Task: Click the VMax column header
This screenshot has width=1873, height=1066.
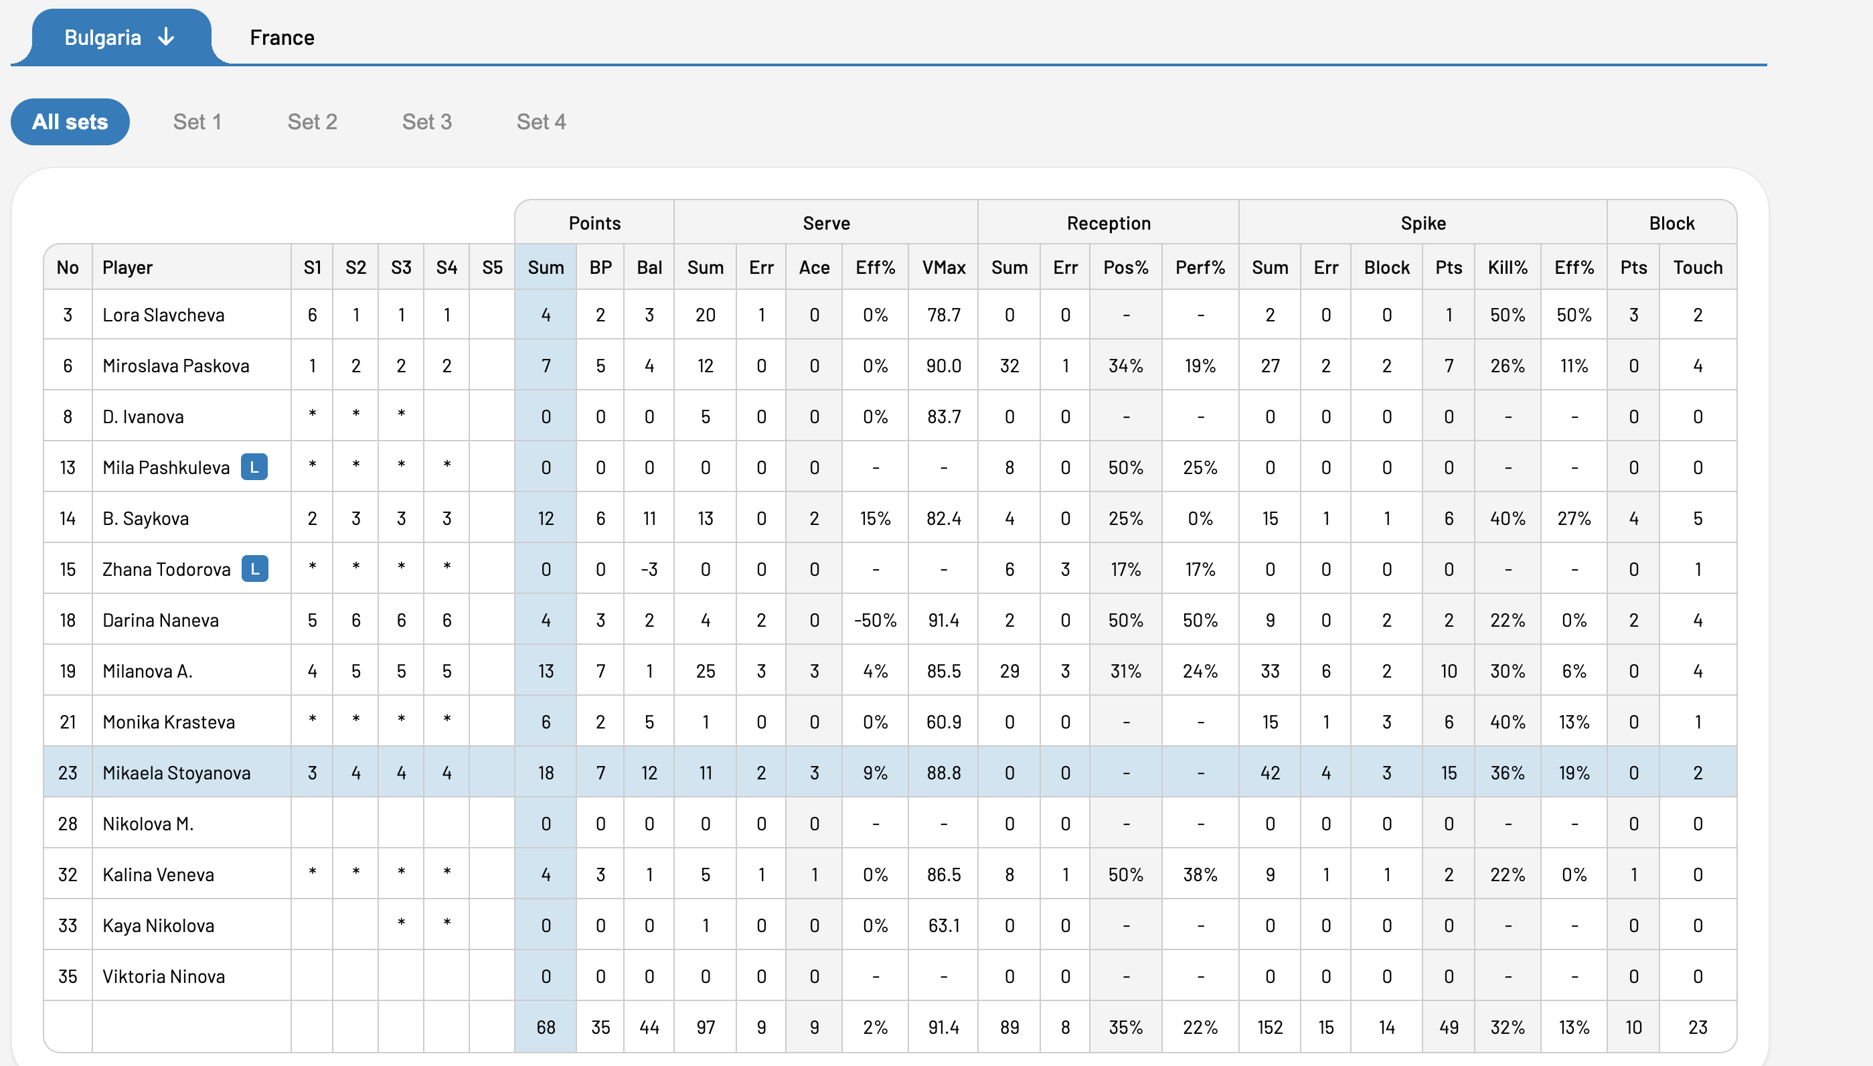Action: (x=943, y=267)
